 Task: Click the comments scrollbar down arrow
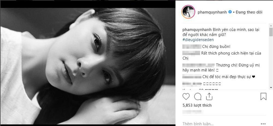[271, 88]
